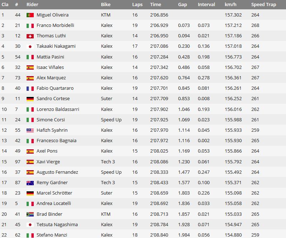
Task: Click Italian flag beside Franco Morbidelli
Action: (30, 25)
